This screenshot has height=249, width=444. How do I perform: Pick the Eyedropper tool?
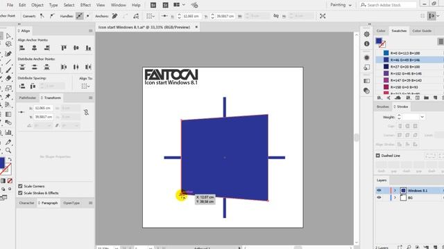point(8,142)
